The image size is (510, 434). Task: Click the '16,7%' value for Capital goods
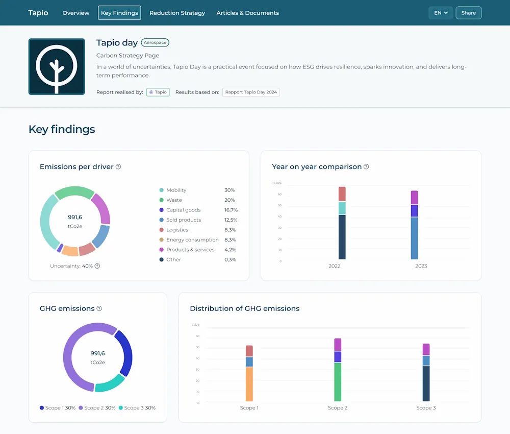coord(231,210)
